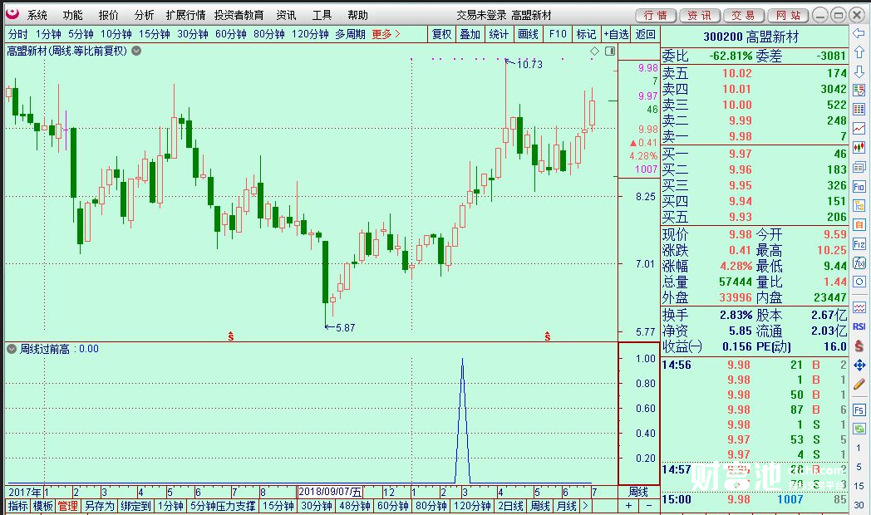Open the colored quote table grid icon
The width and height of the screenshot is (871, 515).
[x=859, y=110]
